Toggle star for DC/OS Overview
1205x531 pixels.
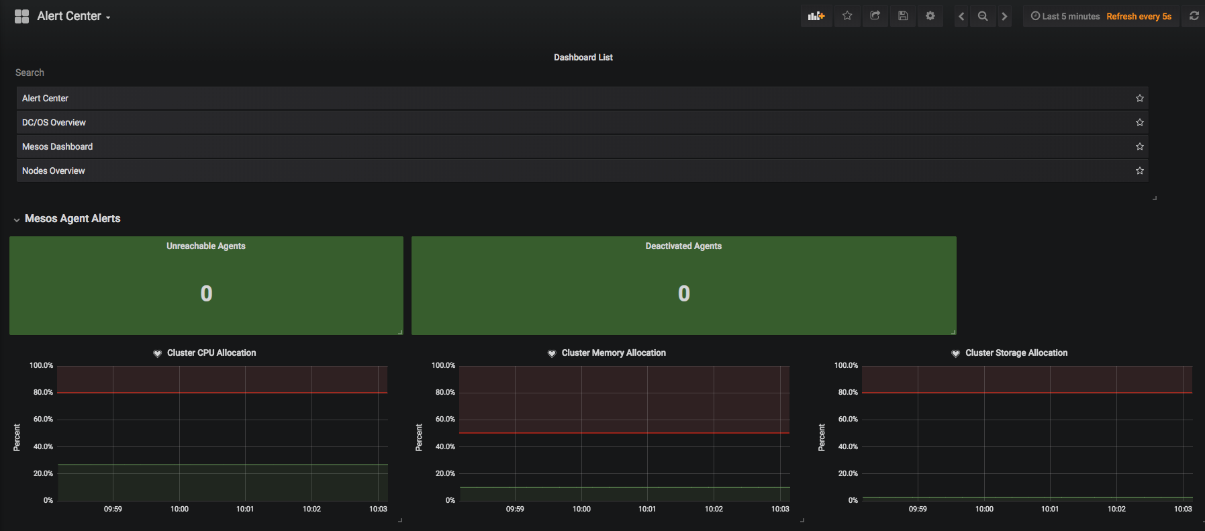coord(1139,122)
